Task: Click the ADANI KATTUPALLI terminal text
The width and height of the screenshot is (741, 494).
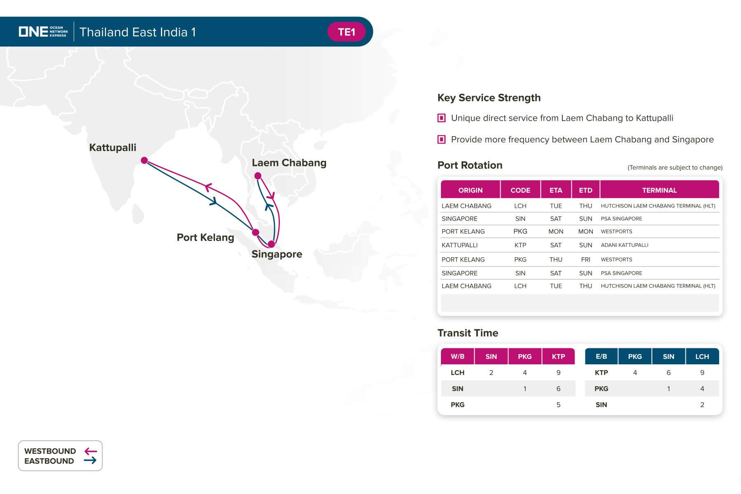Action: coord(624,245)
